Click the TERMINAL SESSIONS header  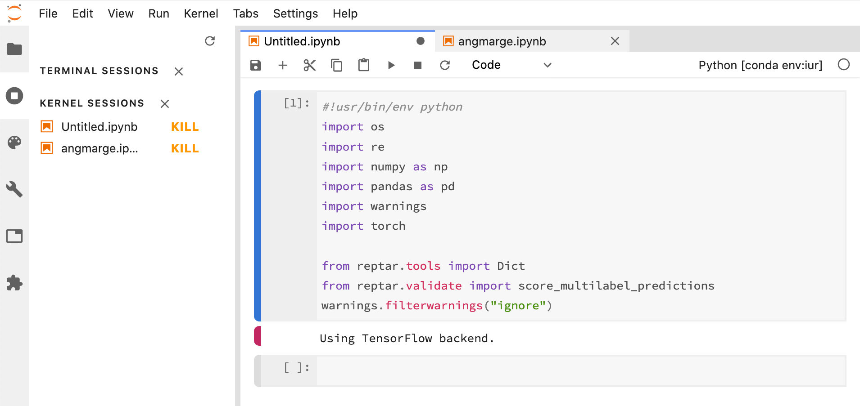click(x=99, y=71)
